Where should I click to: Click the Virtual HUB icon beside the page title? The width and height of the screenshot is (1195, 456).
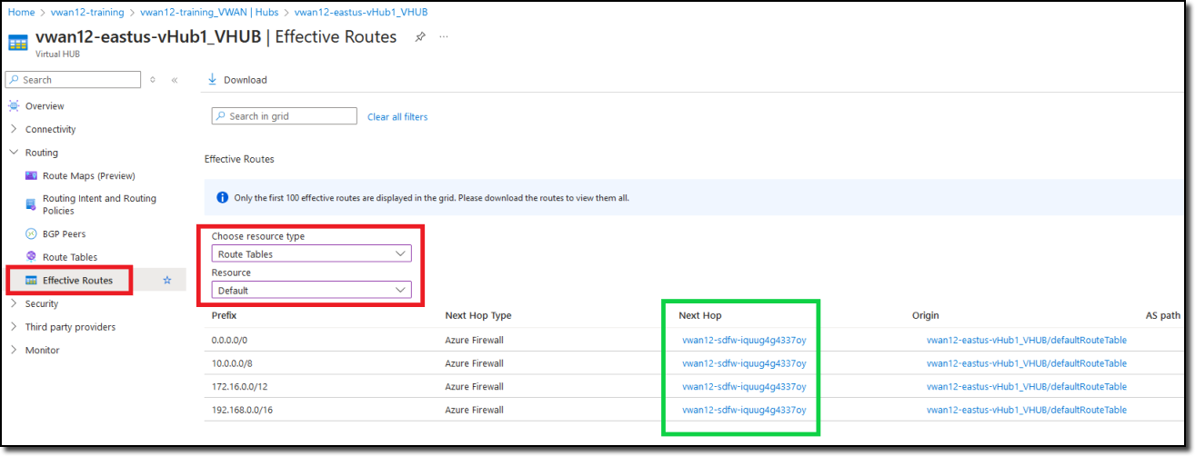click(18, 43)
